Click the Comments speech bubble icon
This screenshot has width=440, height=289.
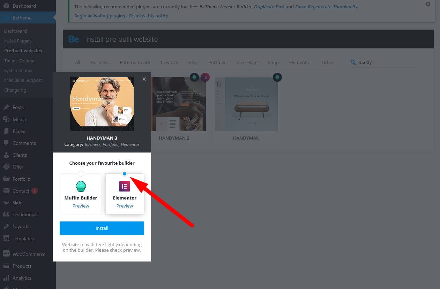point(6,143)
